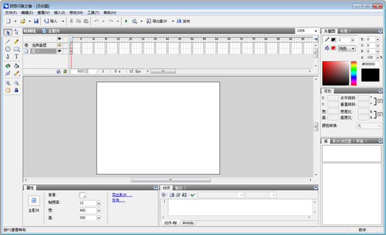The height and width of the screenshot is (235, 386).
Task: Toggle the all-layers eye visibility header
Action: tap(59, 39)
